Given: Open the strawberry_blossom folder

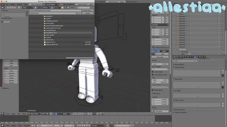Looking at the screenshot, I should click(52, 21).
